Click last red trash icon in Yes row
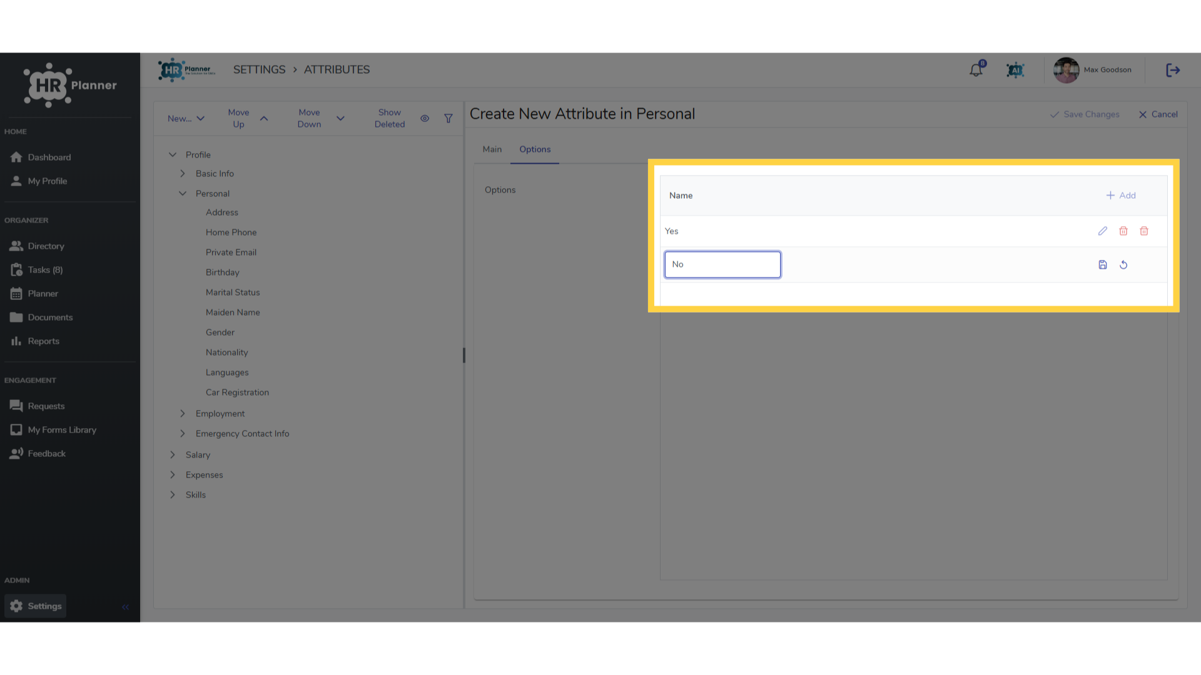 1144,231
